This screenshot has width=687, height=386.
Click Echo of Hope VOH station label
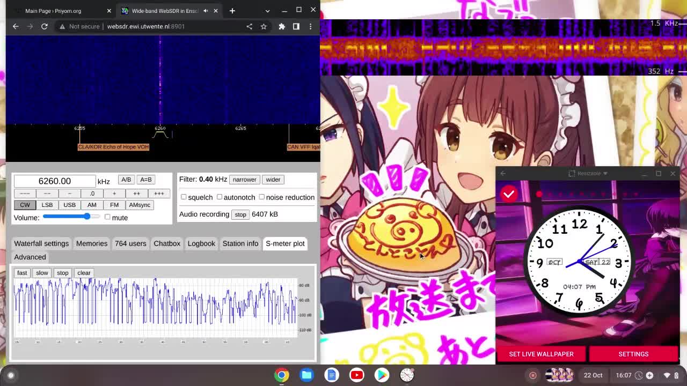point(113,147)
